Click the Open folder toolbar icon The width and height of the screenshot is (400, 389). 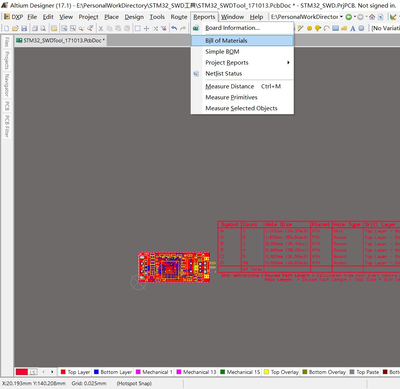tap(15, 28)
